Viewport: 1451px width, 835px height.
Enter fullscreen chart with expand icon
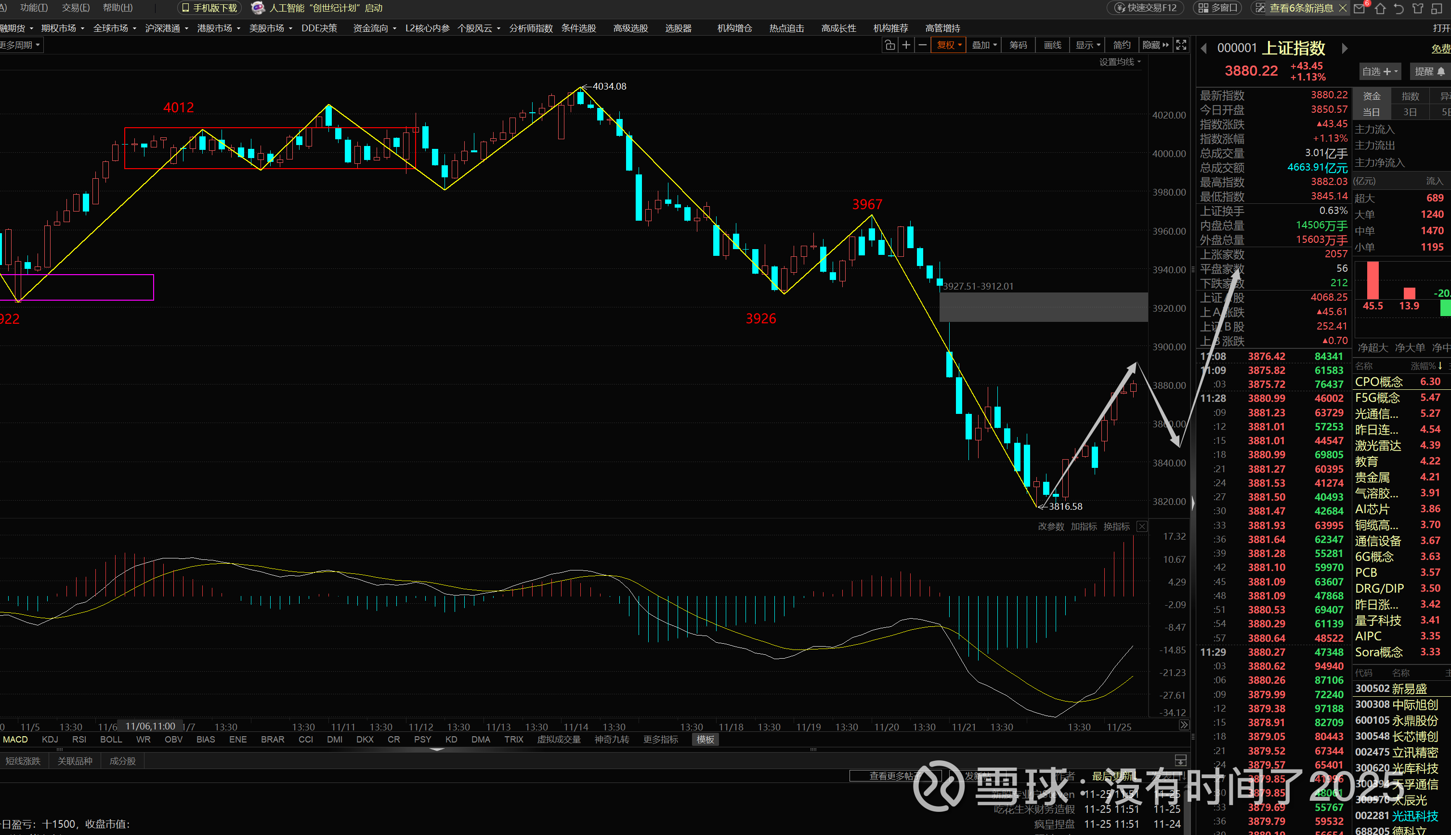1181,45
